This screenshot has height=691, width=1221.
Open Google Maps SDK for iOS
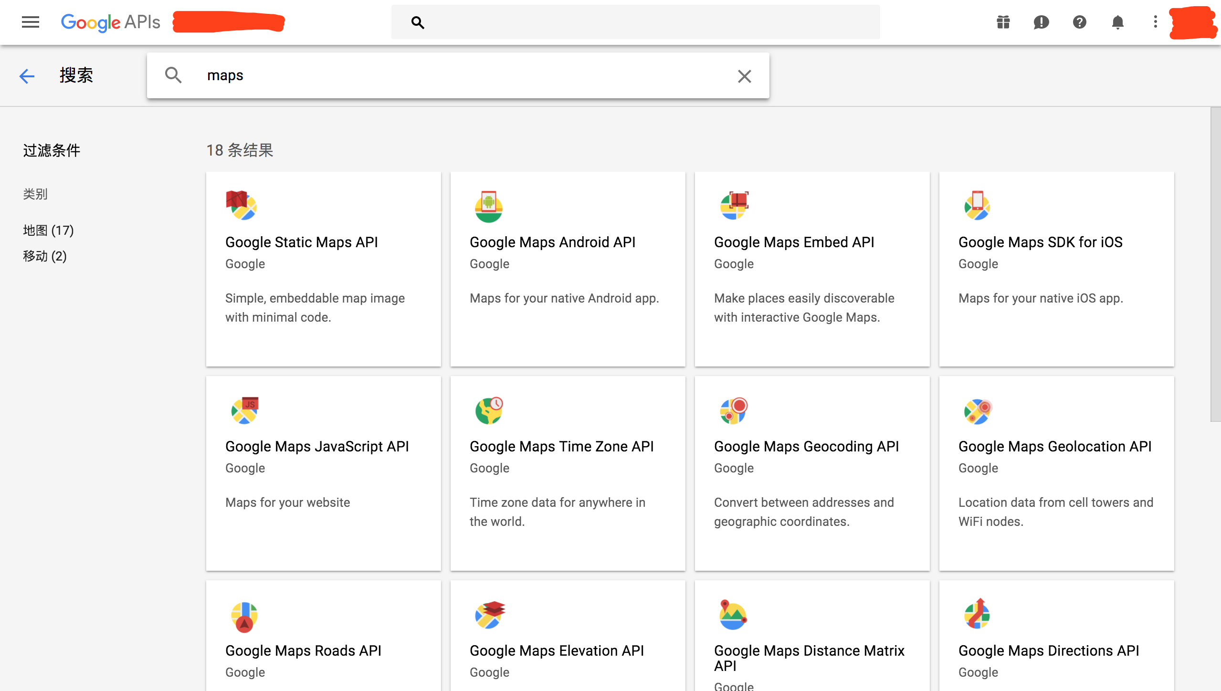[x=1040, y=242]
